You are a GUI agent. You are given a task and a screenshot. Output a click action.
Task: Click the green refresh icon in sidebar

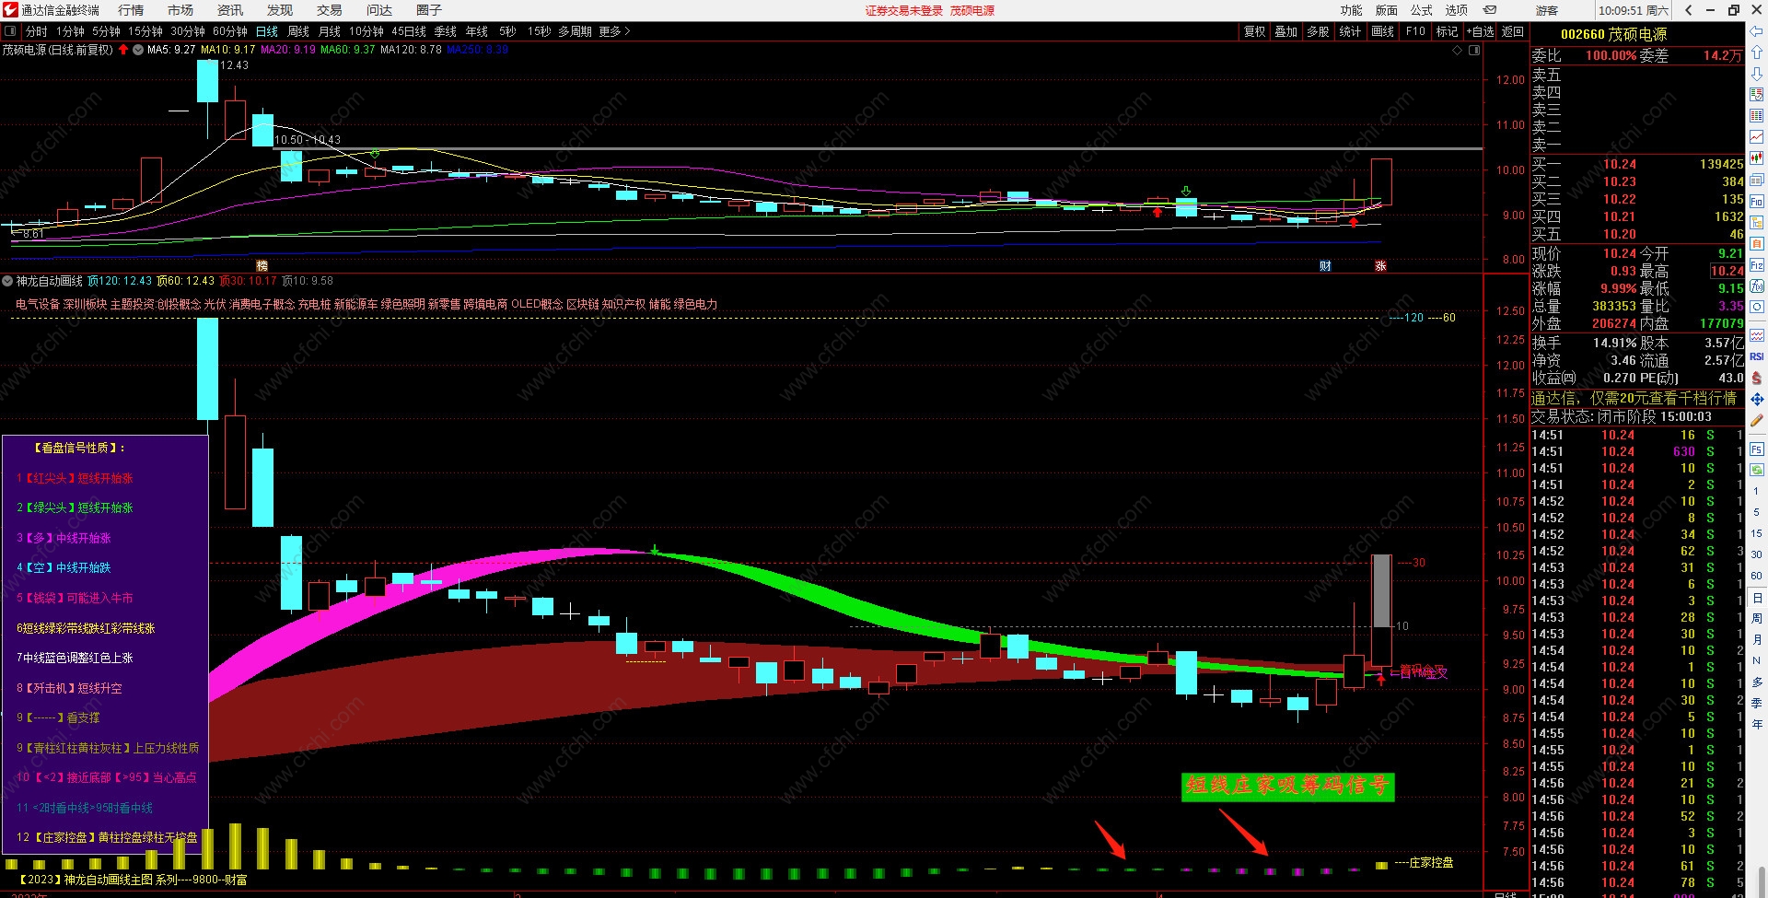tap(1757, 470)
